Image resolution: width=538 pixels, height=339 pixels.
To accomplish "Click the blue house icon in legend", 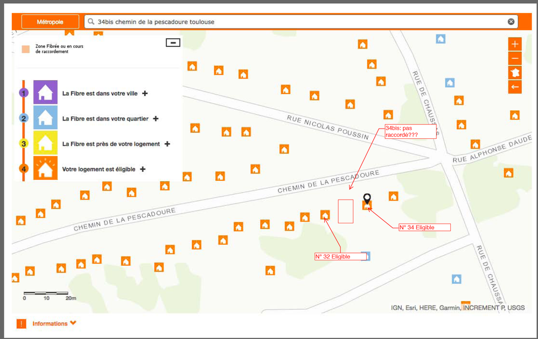I will pos(45,118).
